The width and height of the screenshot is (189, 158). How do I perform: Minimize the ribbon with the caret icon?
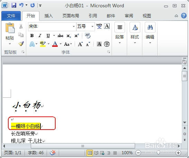[176, 16]
